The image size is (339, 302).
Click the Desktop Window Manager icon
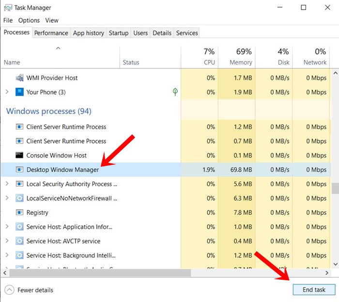19,169
